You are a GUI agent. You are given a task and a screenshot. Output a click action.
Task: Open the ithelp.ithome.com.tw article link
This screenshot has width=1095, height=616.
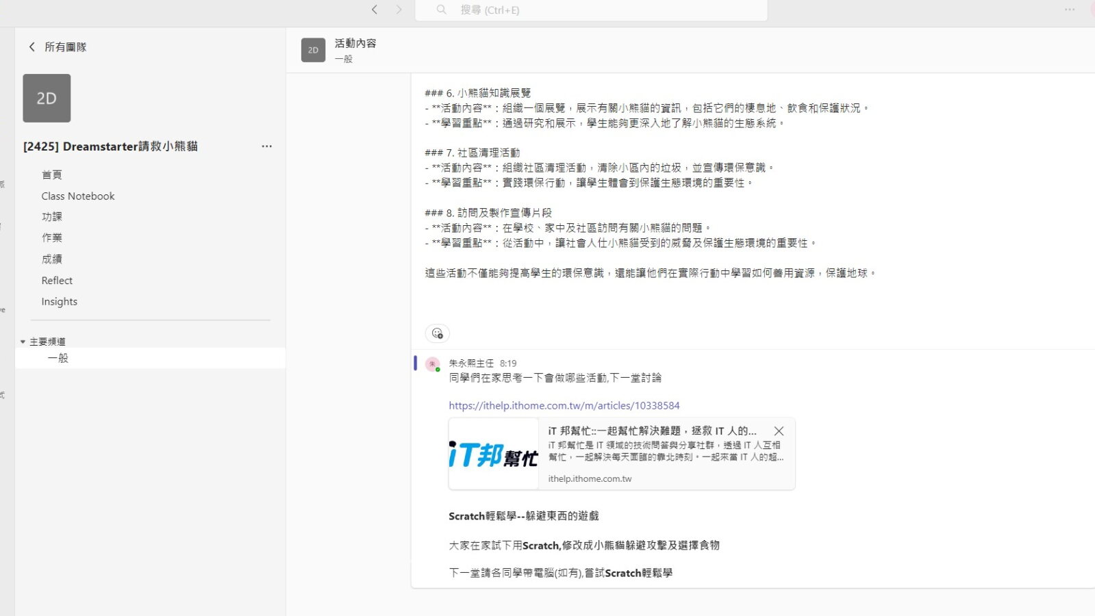click(x=564, y=405)
